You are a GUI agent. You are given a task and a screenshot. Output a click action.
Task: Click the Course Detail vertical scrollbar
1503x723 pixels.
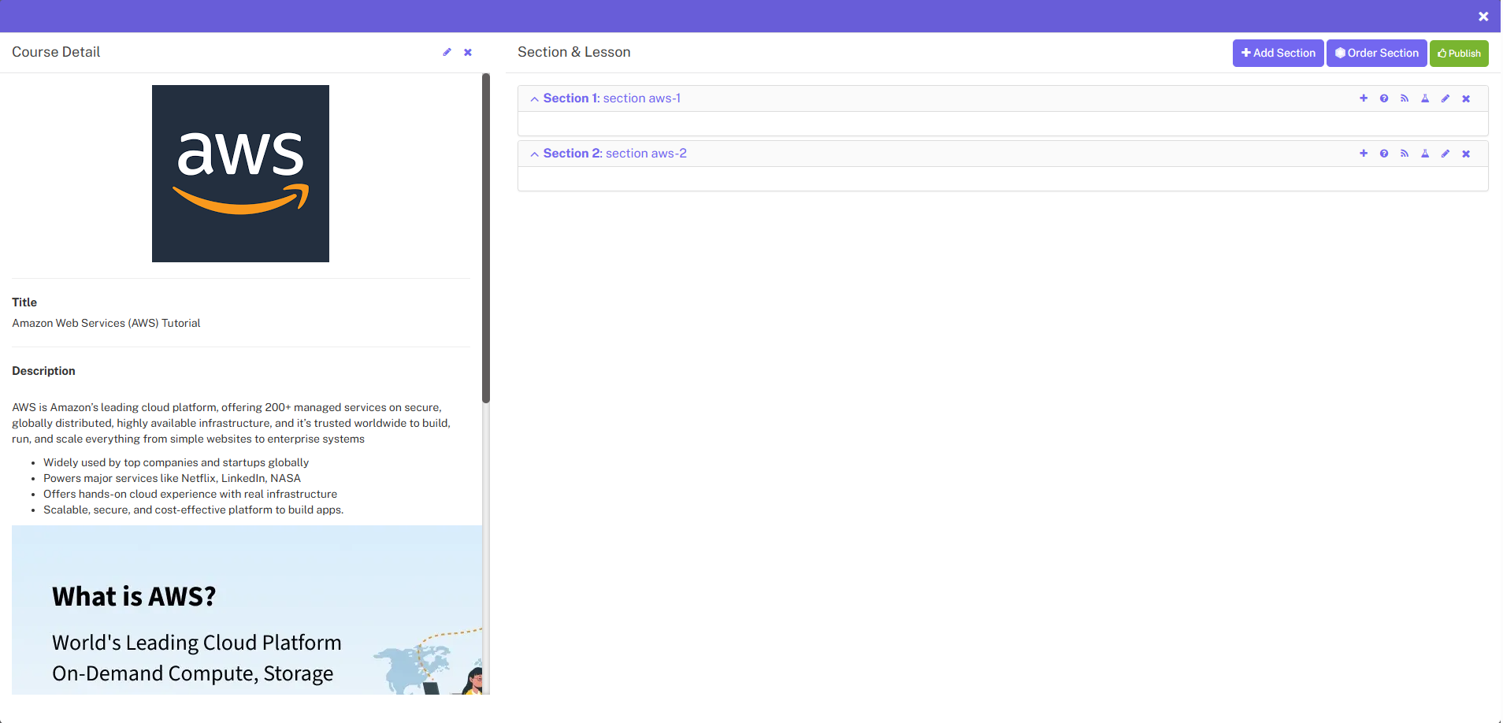tap(486, 236)
